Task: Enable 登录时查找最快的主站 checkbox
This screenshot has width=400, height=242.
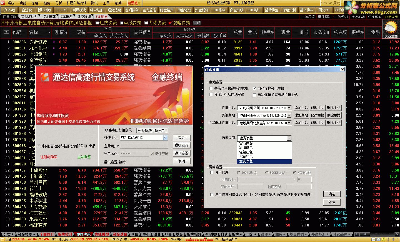Action: 211,88
